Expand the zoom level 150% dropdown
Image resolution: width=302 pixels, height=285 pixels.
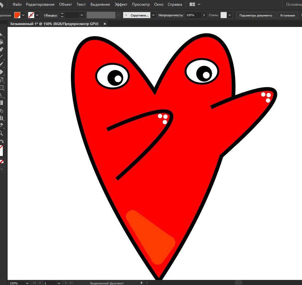pyautogui.click(x=27, y=283)
